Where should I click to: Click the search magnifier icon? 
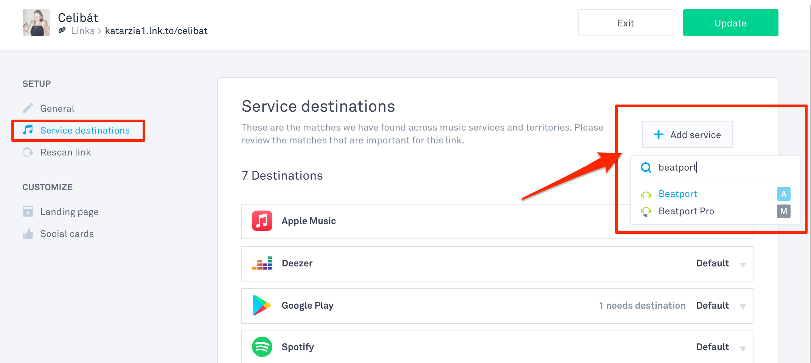(x=646, y=168)
